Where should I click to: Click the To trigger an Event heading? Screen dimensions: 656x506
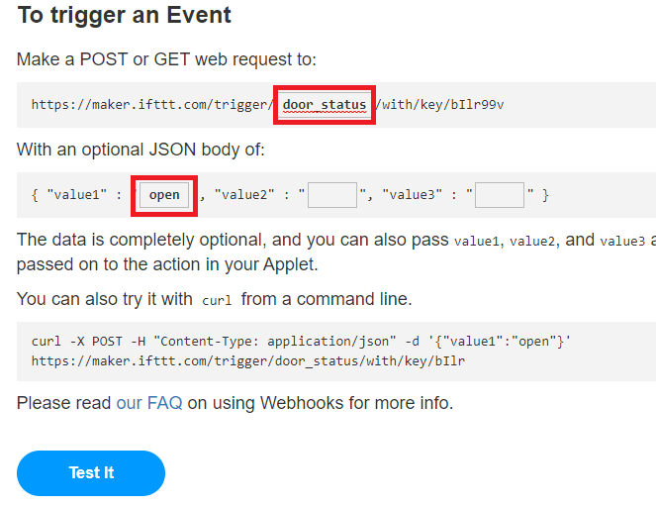pos(125,16)
